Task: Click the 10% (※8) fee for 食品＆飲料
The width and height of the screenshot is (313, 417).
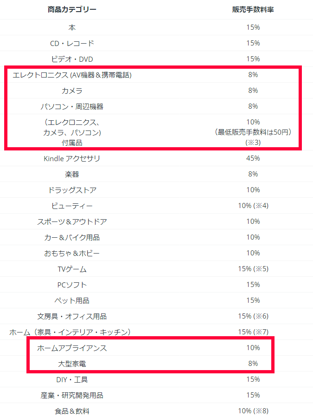Action: (x=253, y=411)
